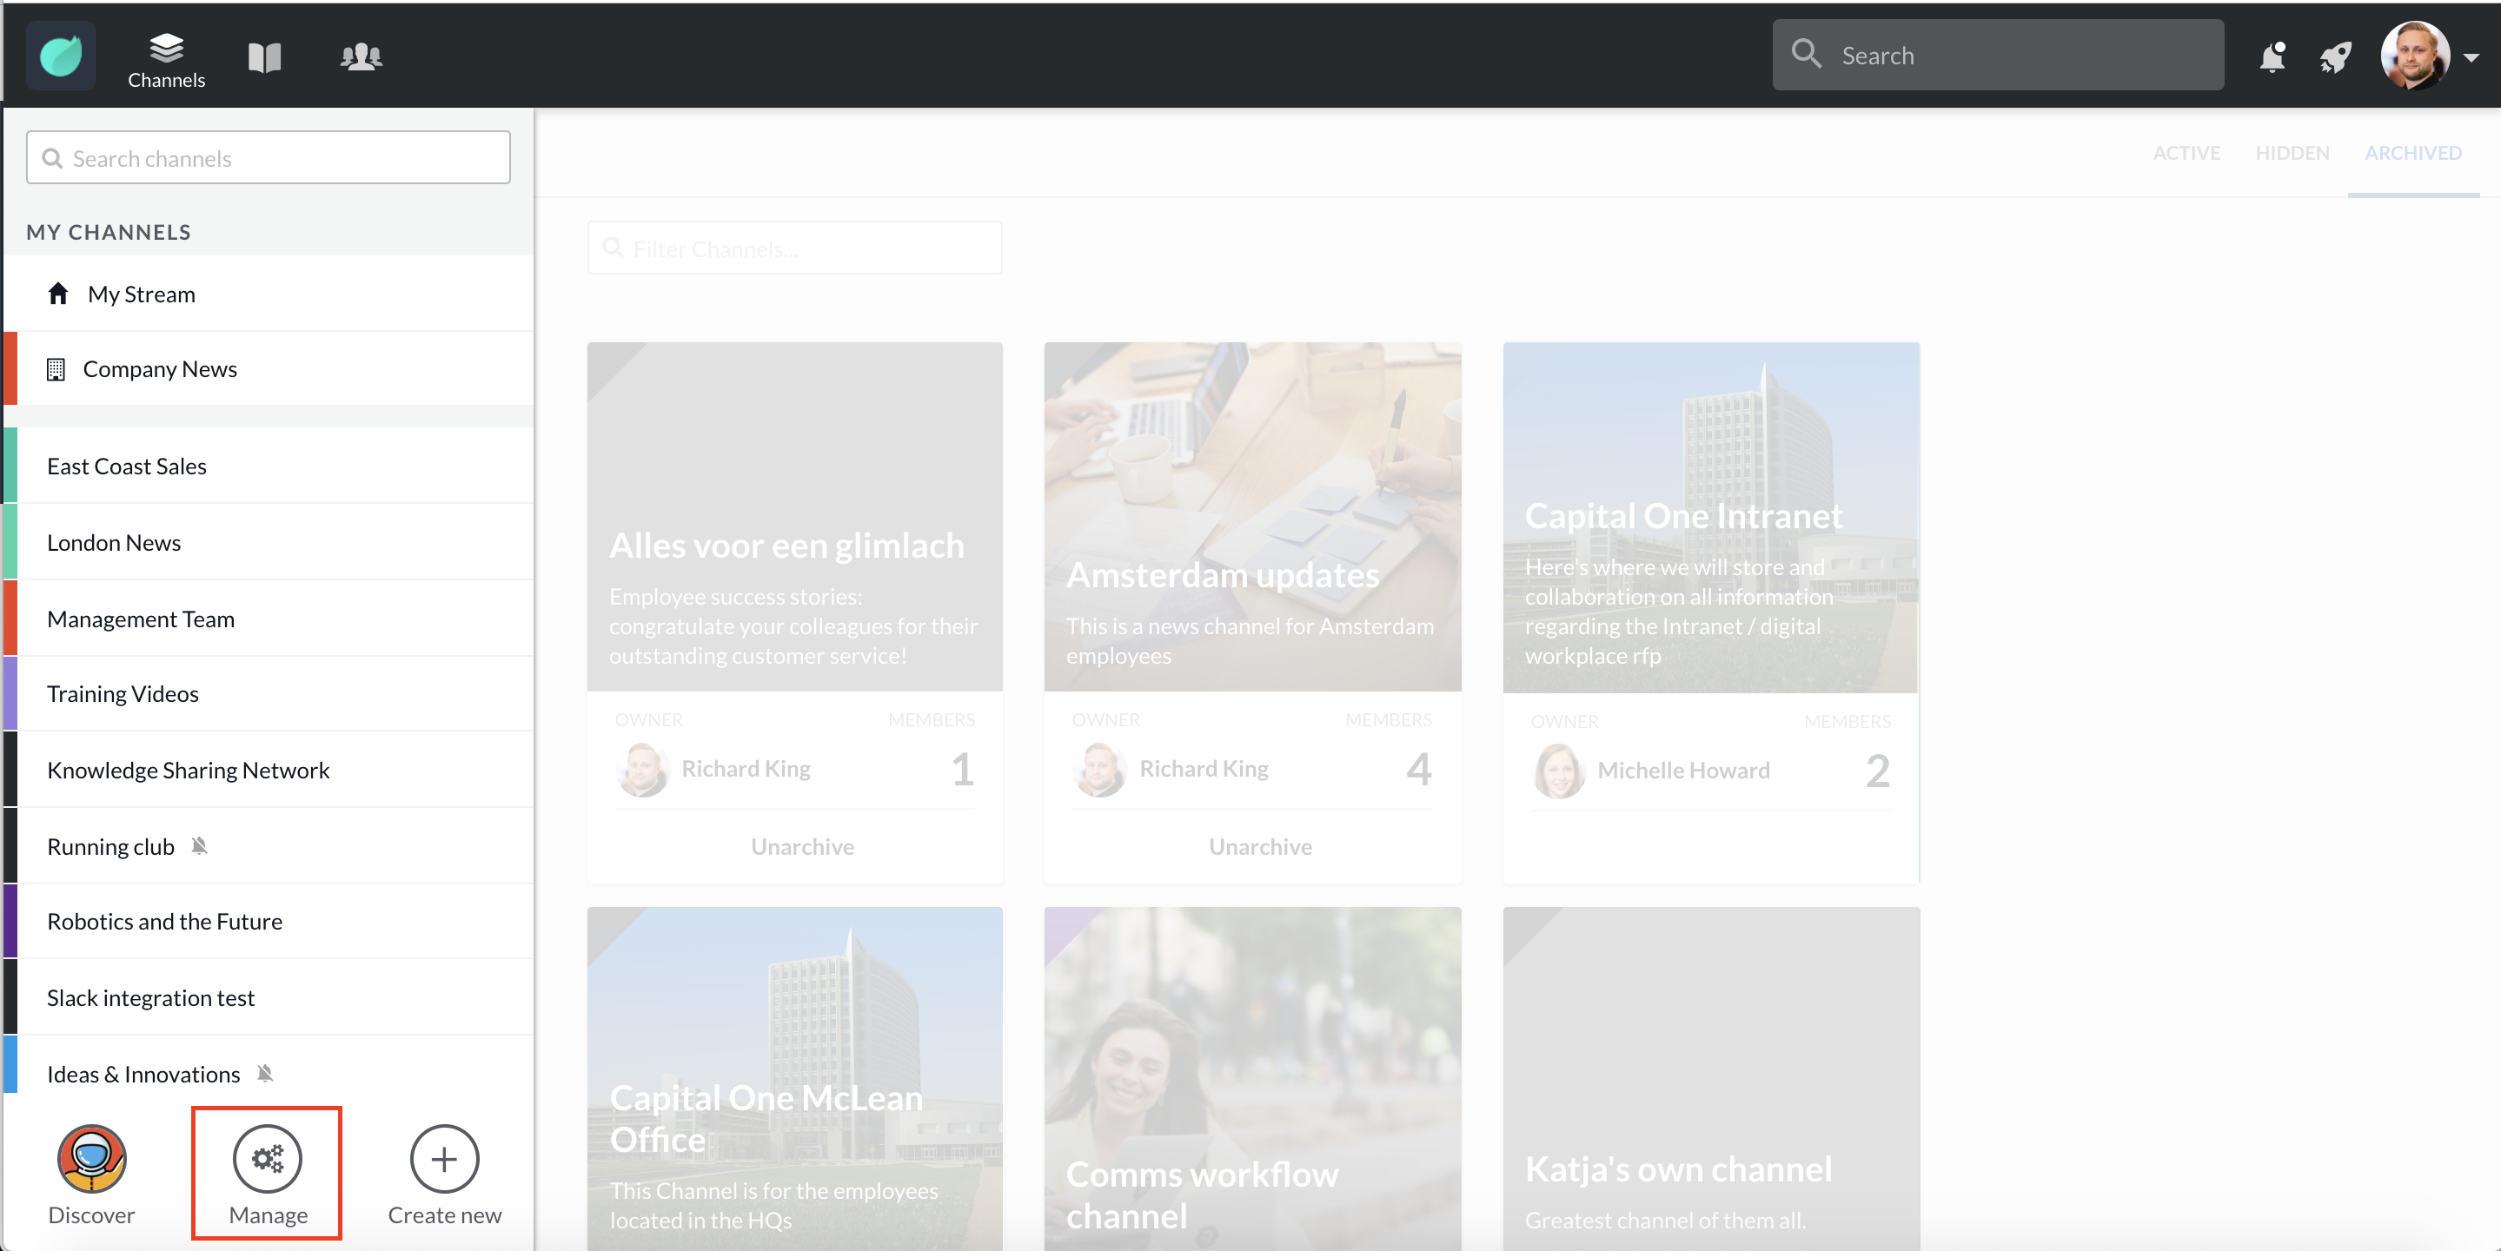
Task: Switch to the Hidden tab
Action: [2292, 152]
